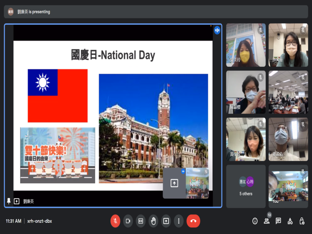This screenshot has height=234, width=312.
Task: Leave the call with red hang-up button
Action: point(193,221)
